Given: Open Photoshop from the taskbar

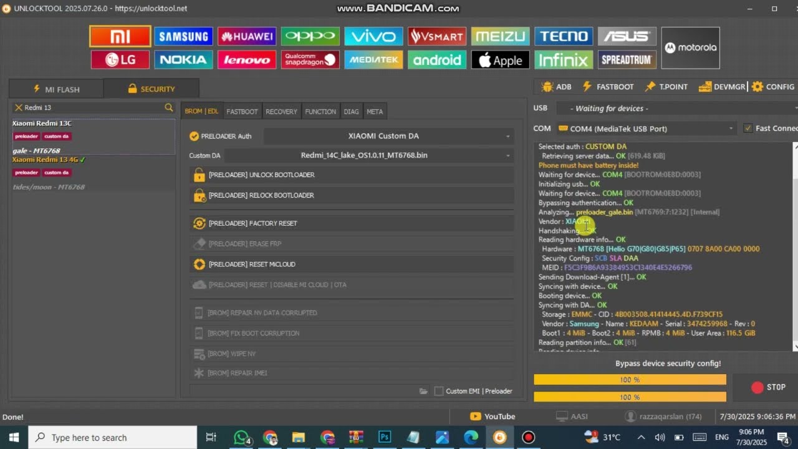Looking at the screenshot, I should [385, 437].
